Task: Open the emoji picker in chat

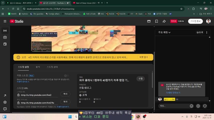Action: pos(191,106)
